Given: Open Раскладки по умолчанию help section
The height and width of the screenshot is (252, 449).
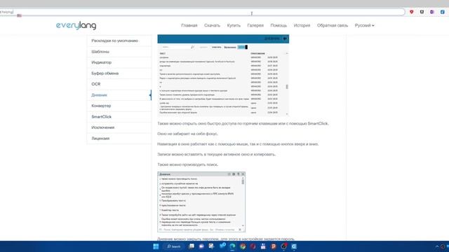Looking at the screenshot, I should 119,41.
